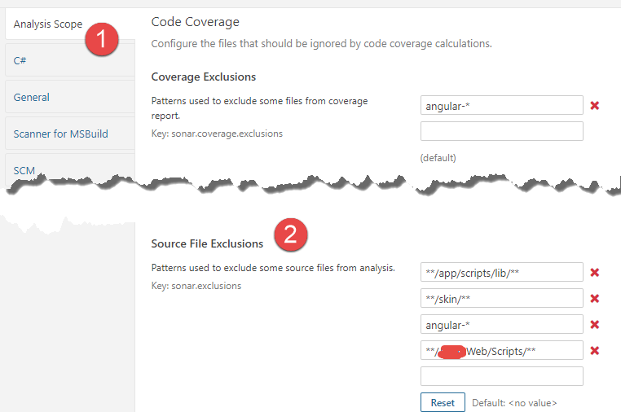The image size is (621, 412).
Task: Click 'Configure the files that should be ignored' description
Action: pos(322,43)
